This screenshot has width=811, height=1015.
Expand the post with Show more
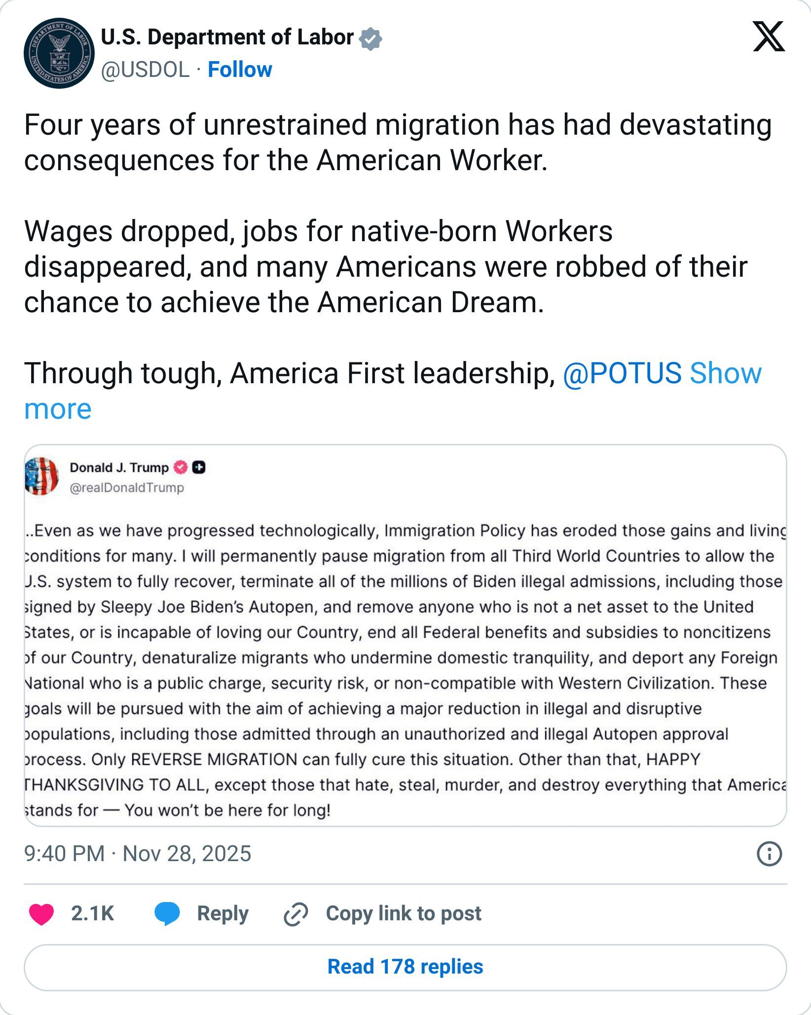[725, 373]
